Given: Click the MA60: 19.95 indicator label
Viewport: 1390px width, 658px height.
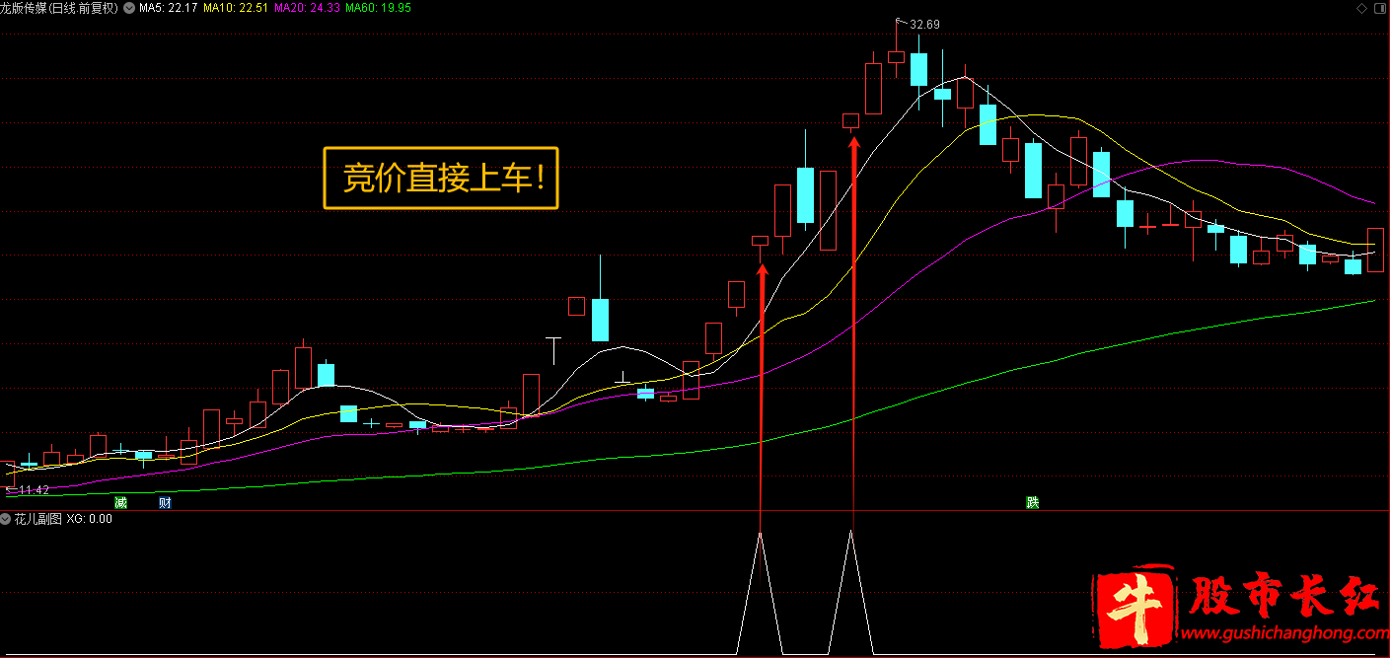Looking at the screenshot, I should (x=378, y=8).
